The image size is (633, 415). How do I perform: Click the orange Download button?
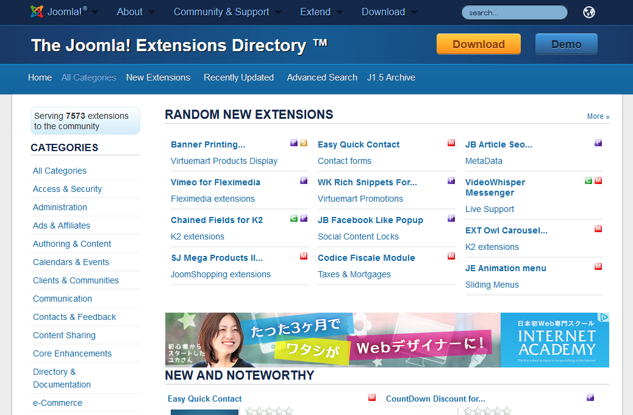tap(478, 44)
